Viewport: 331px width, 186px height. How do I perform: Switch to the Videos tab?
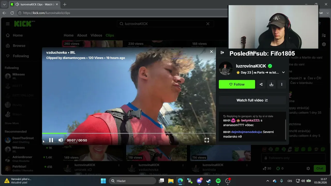point(96,35)
